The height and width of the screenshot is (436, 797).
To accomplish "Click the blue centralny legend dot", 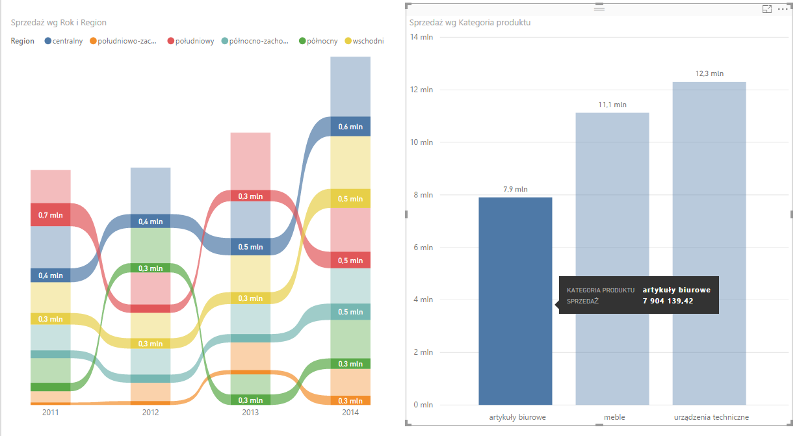I will (x=48, y=42).
